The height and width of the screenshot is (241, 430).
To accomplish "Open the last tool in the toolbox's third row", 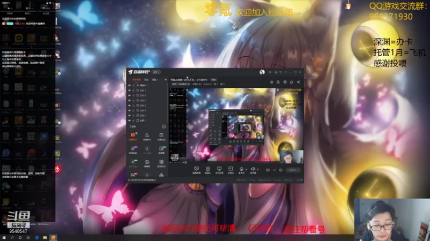I will point(161,163).
